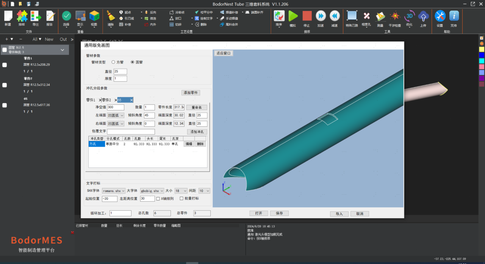Open 设置 (Settings) wrench icon
The image size is (485, 264).
440,16
